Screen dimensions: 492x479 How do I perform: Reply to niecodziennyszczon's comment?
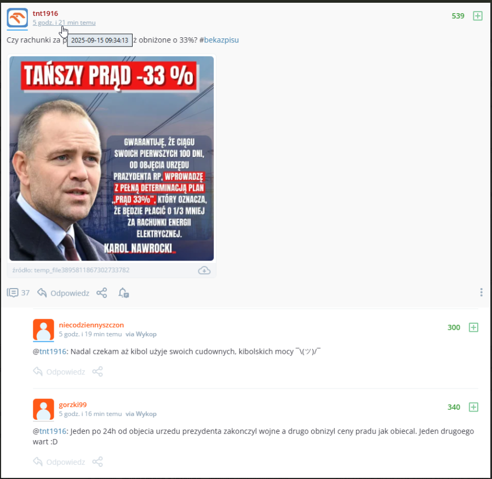coord(59,372)
